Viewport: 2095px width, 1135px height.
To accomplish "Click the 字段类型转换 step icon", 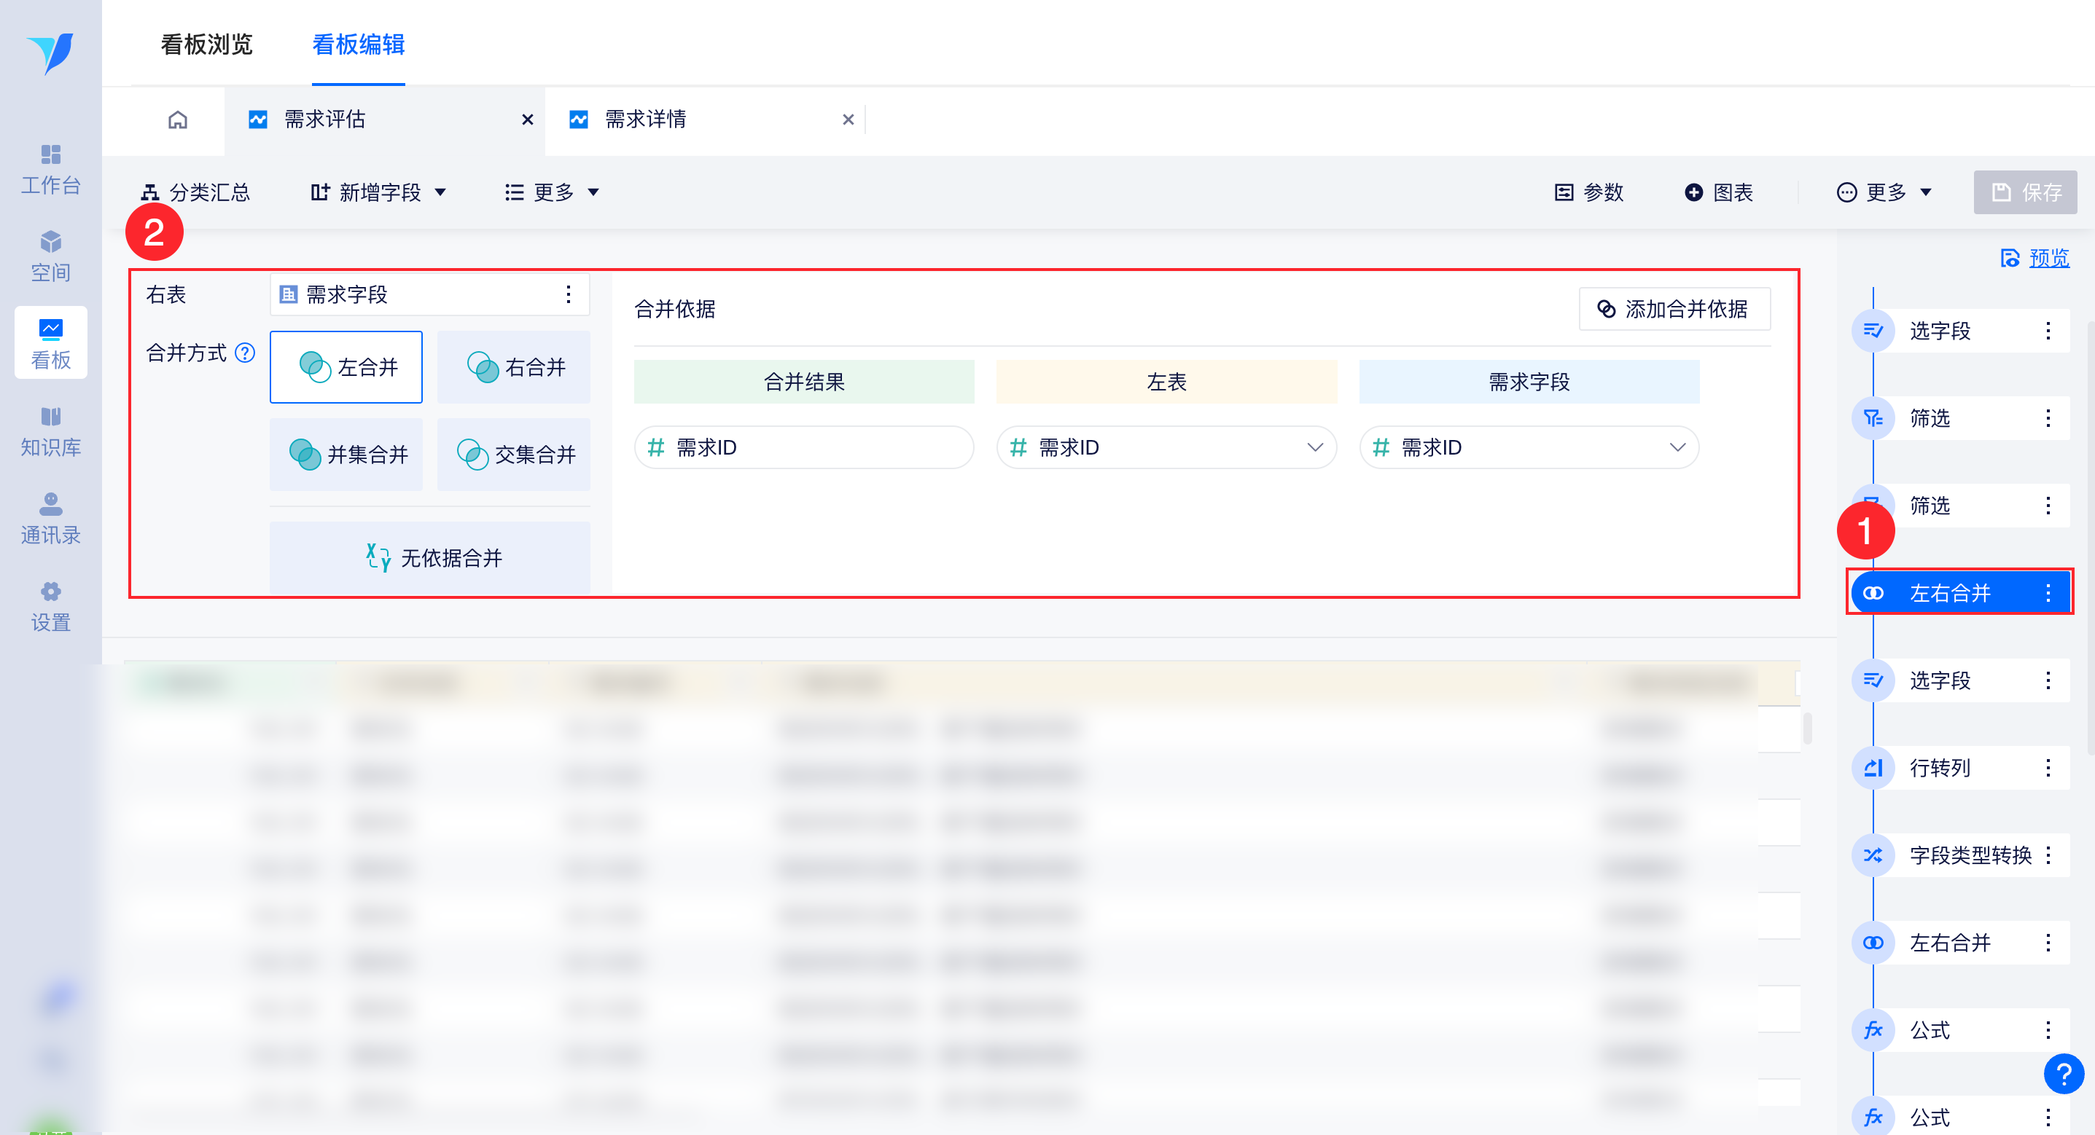I will [x=1873, y=855].
